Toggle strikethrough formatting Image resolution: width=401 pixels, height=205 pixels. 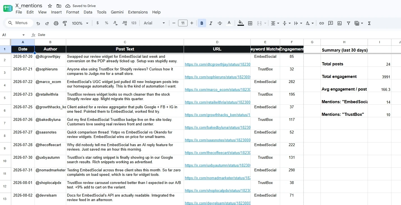tap(220, 23)
